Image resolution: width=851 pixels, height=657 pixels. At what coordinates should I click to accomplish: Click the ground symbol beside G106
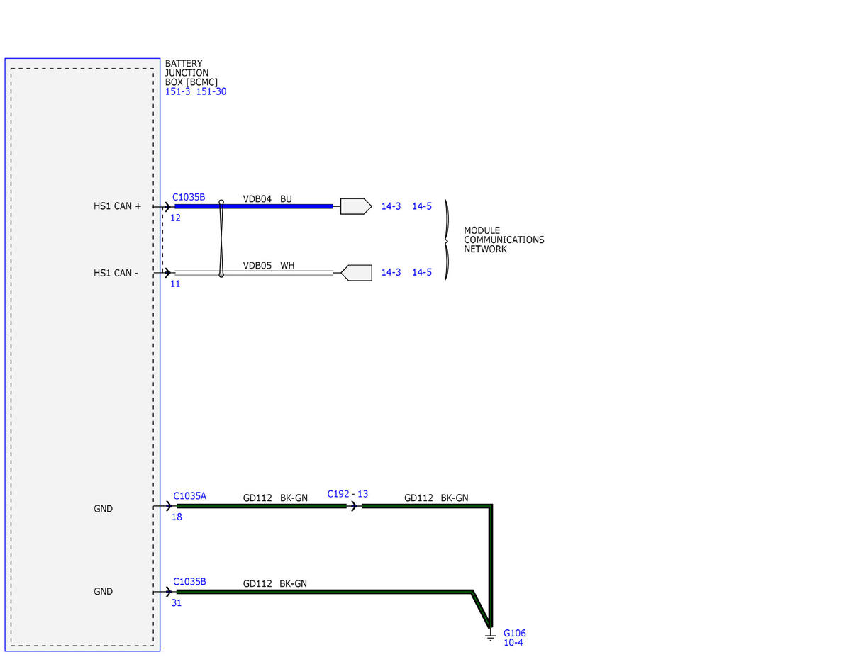(490, 636)
